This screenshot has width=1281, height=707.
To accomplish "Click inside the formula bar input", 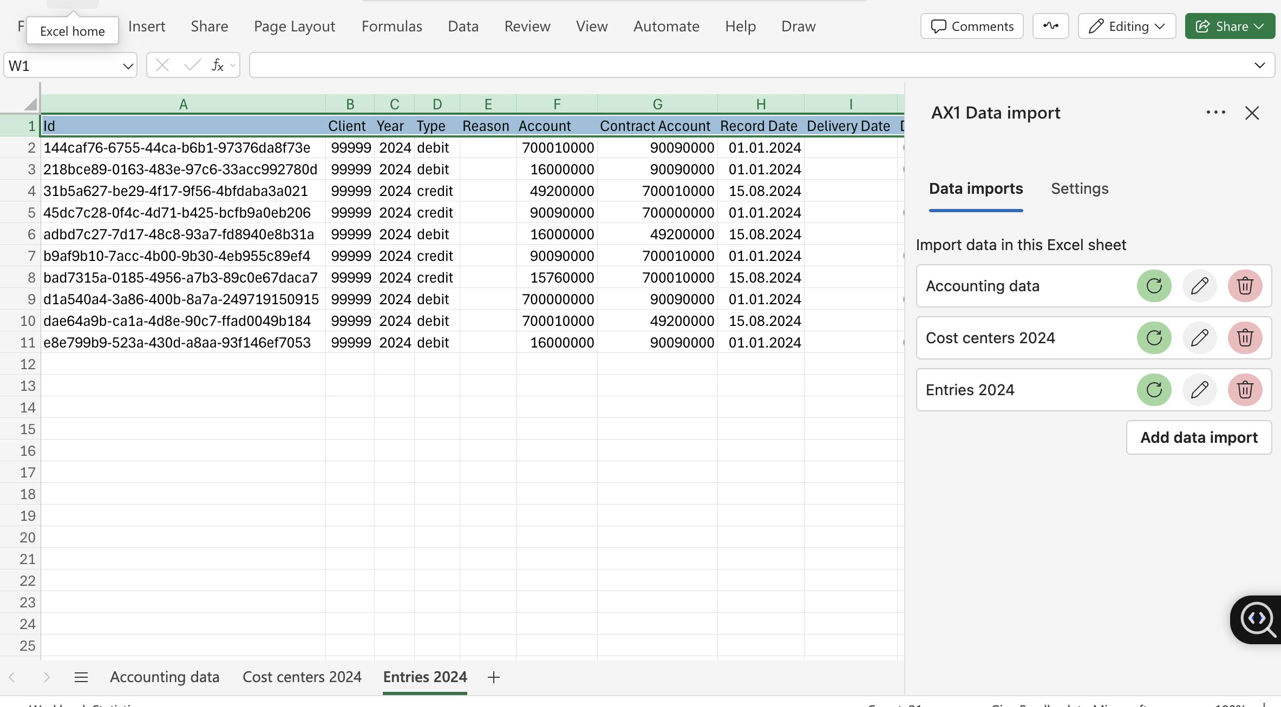I will [750, 66].
